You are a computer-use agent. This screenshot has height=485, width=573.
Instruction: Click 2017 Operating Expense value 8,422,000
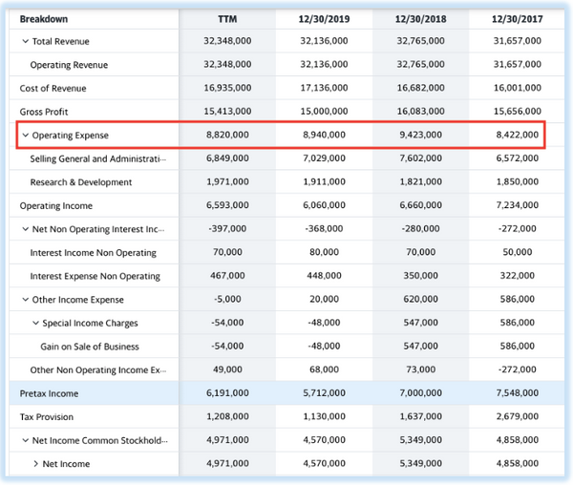click(517, 135)
